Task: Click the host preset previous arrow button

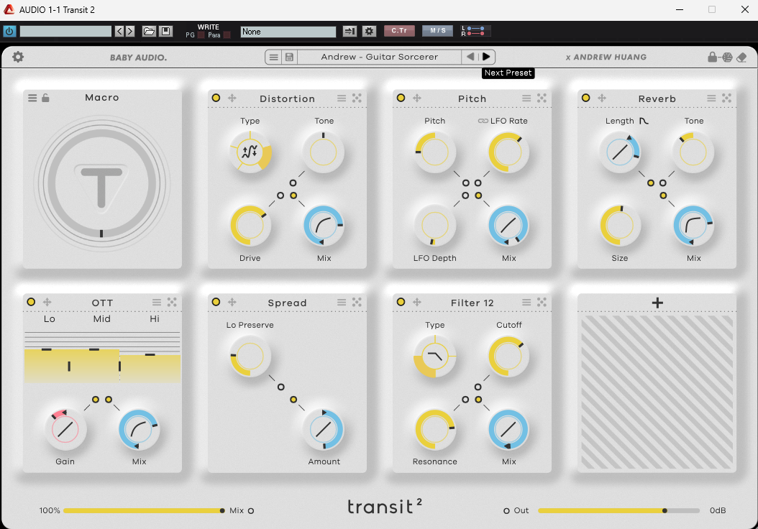Action: [x=120, y=32]
